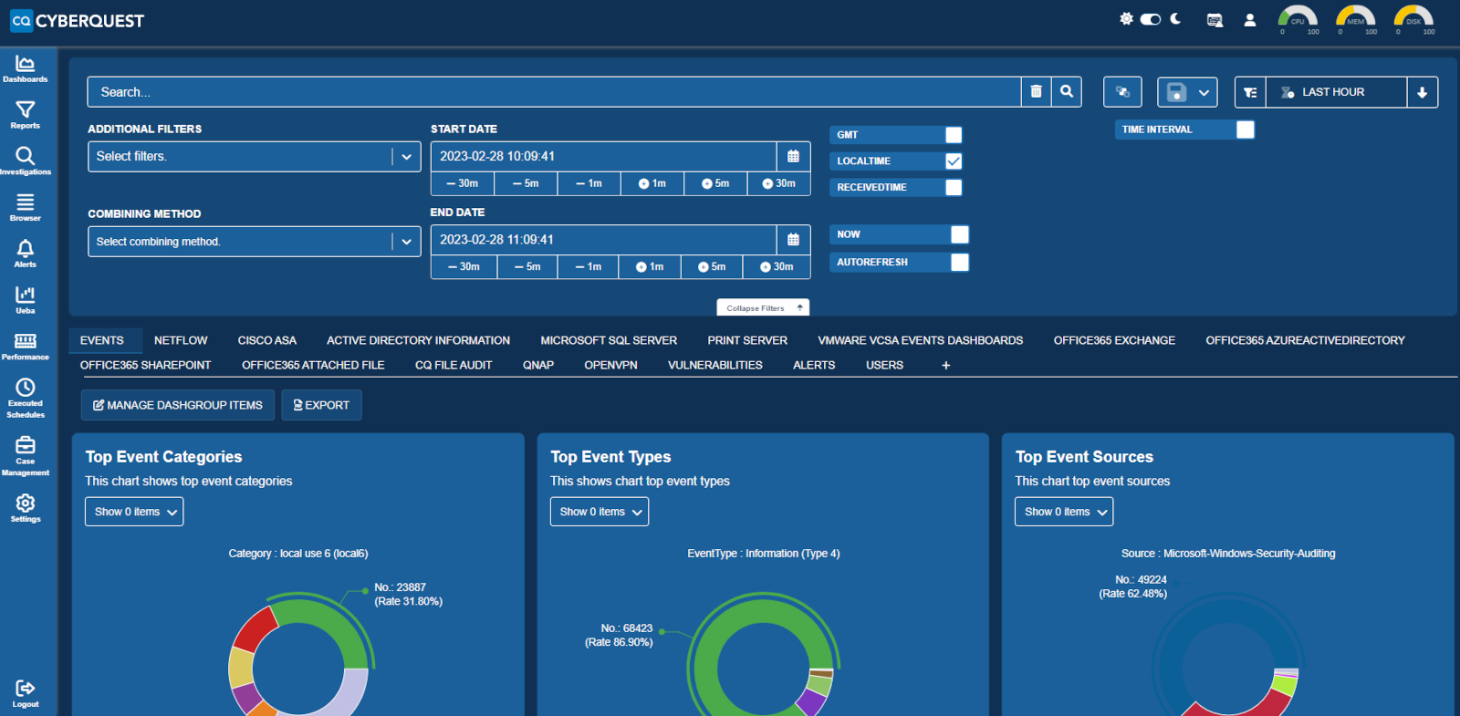The image size is (1460, 716).
Task: Subtract 30m from start date
Action: (x=463, y=183)
